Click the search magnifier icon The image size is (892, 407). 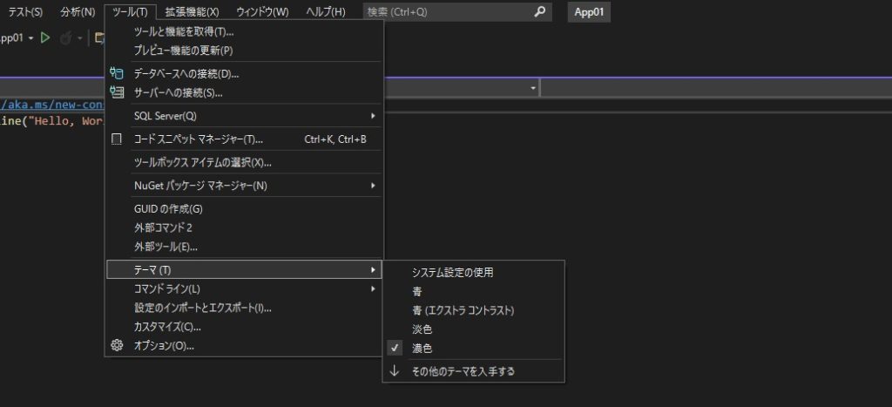click(x=540, y=12)
